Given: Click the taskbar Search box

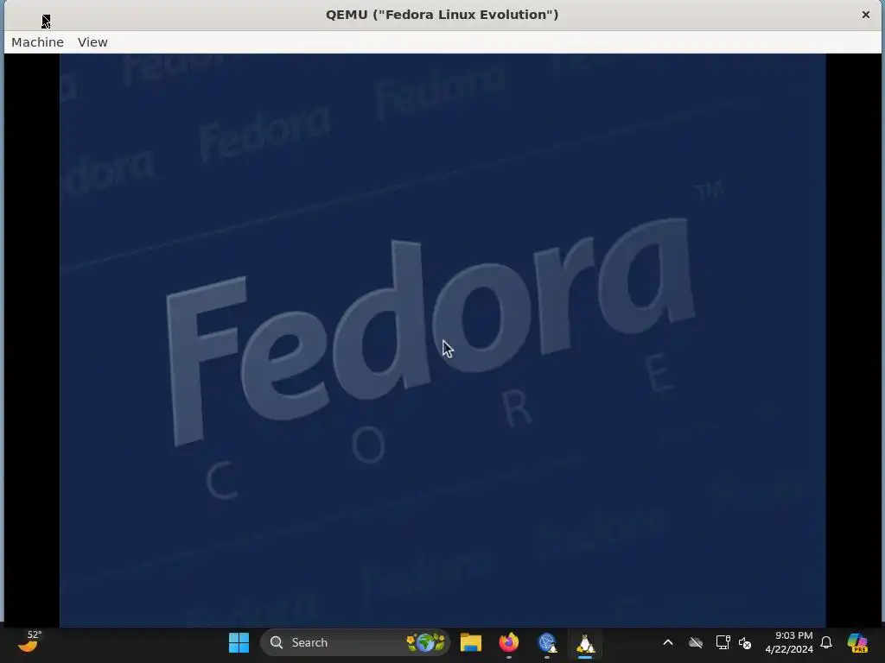Looking at the screenshot, I should click(355, 642).
